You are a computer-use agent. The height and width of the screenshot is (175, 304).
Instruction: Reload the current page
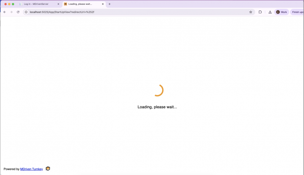click(18, 12)
